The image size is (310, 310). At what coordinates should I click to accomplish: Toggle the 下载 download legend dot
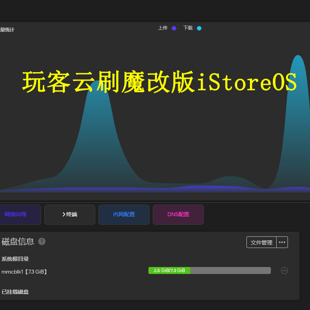(199, 28)
